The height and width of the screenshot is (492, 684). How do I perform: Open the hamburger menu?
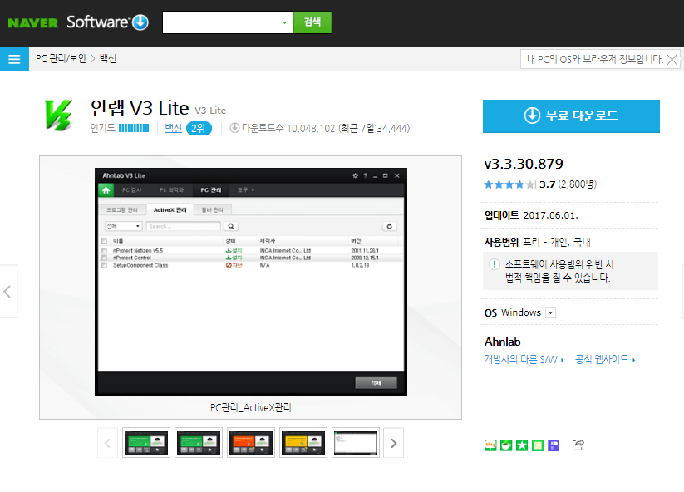click(x=14, y=59)
